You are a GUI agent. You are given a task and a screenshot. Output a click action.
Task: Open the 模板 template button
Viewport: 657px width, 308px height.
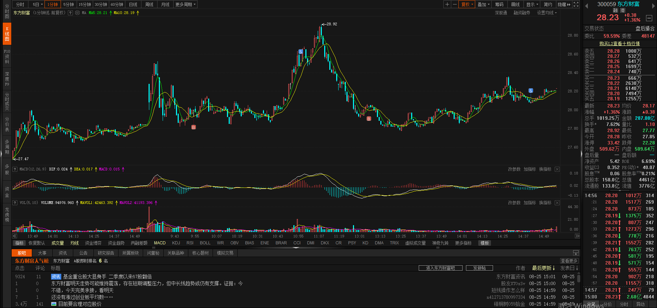point(484,243)
